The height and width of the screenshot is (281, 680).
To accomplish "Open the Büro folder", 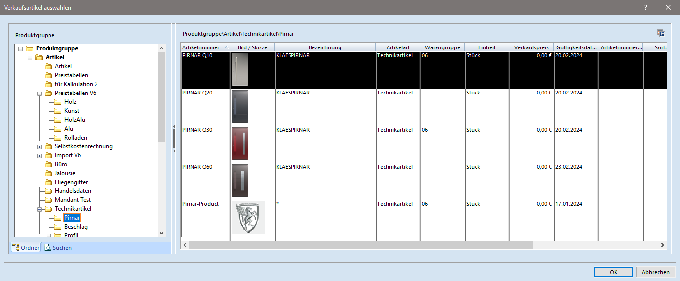I will [x=61, y=164].
